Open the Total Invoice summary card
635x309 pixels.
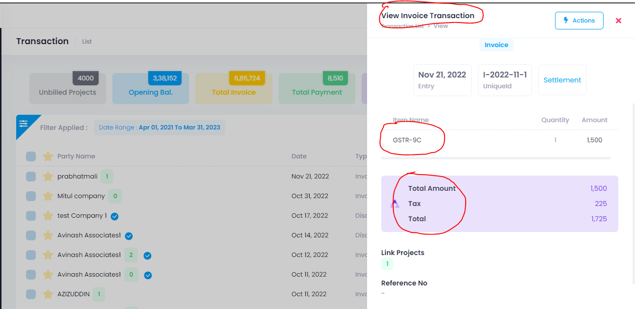tap(234, 89)
